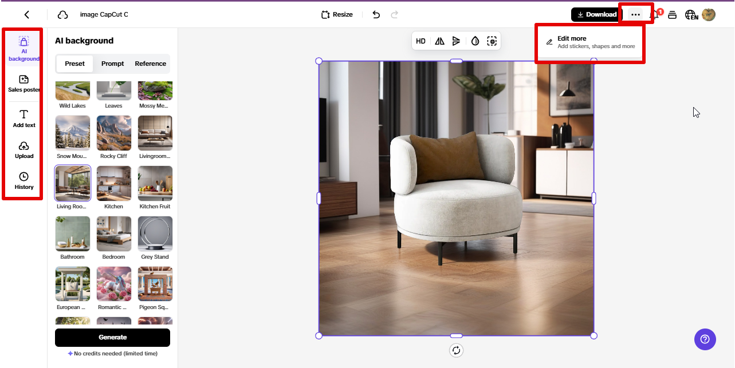Toggle HD quality for the image
The image size is (735, 368).
[x=420, y=41]
